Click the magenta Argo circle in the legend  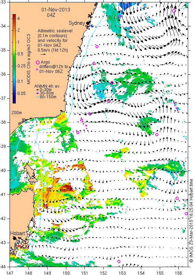[38, 62]
